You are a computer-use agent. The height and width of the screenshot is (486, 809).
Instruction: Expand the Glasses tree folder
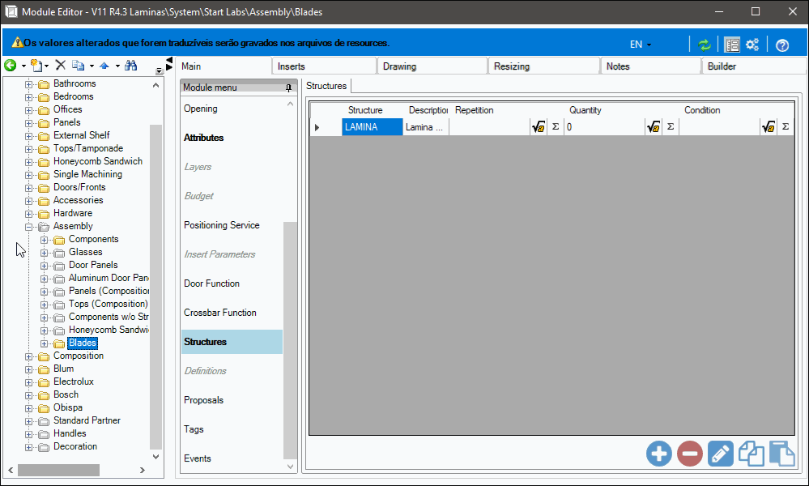45,253
